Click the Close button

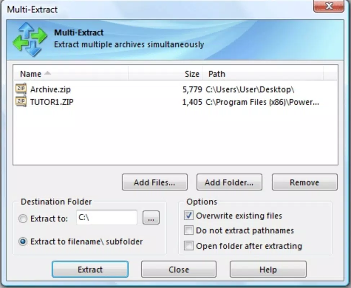point(179,269)
